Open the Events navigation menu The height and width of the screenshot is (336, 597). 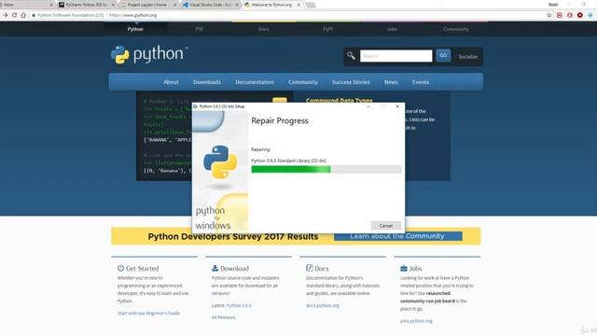pyautogui.click(x=421, y=82)
